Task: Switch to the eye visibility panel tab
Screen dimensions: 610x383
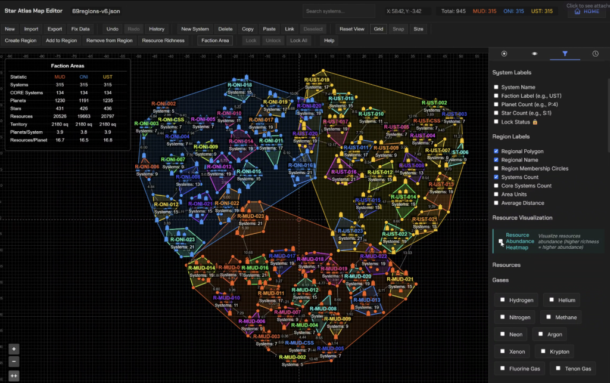Action: (x=534, y=54)
